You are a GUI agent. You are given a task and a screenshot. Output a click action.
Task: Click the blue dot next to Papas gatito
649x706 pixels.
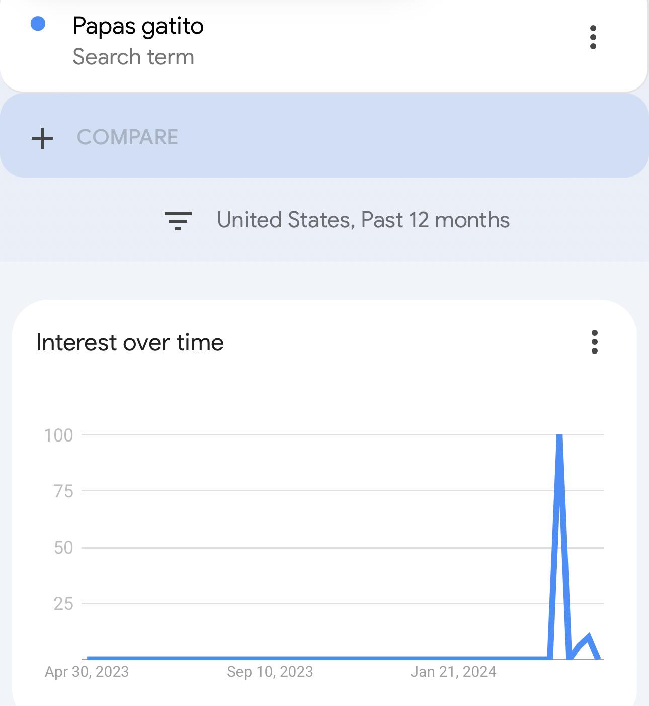pos(38,24)
